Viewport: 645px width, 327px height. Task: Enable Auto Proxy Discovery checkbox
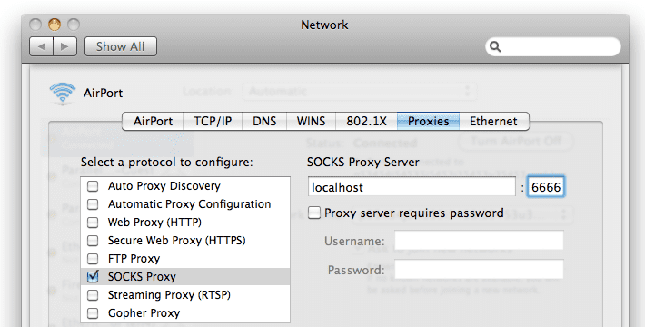(x=93, y=186)
